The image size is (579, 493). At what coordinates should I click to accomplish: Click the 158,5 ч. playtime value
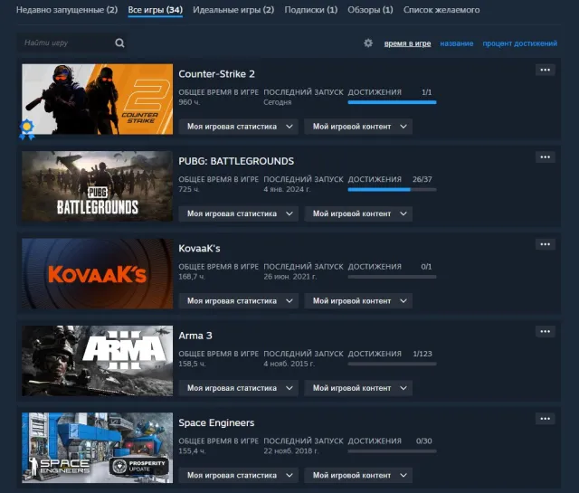click(x=192, y=364)
